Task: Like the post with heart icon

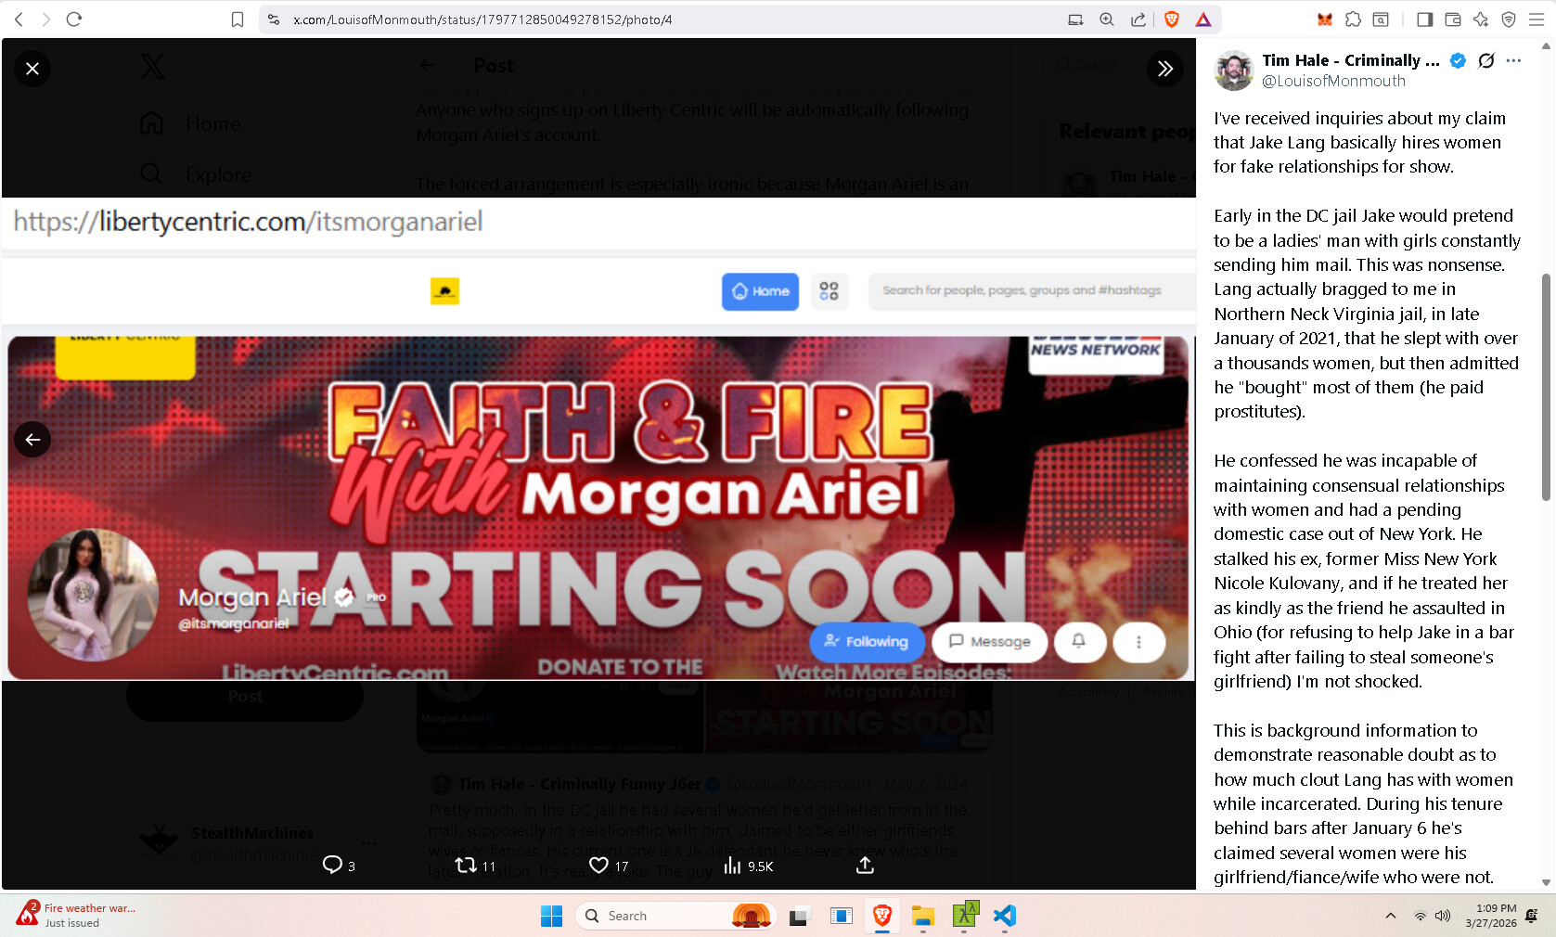Action: 599,865
